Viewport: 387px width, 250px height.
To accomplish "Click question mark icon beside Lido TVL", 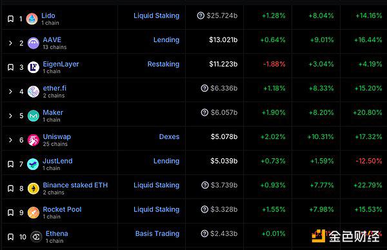I will [x=201, y=16].
